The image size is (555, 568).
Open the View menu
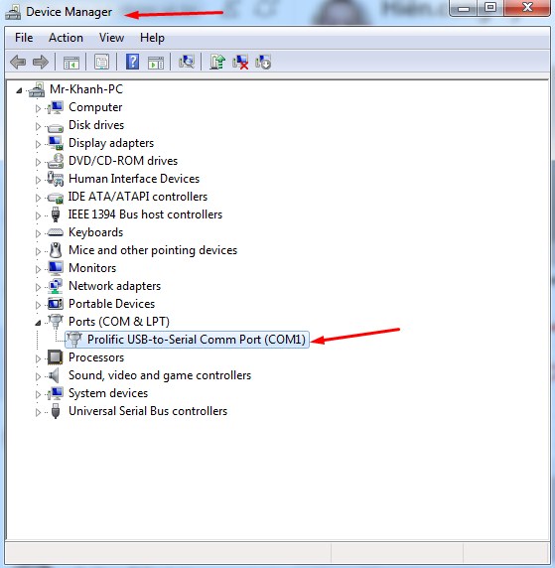click(x=111, y=38)
